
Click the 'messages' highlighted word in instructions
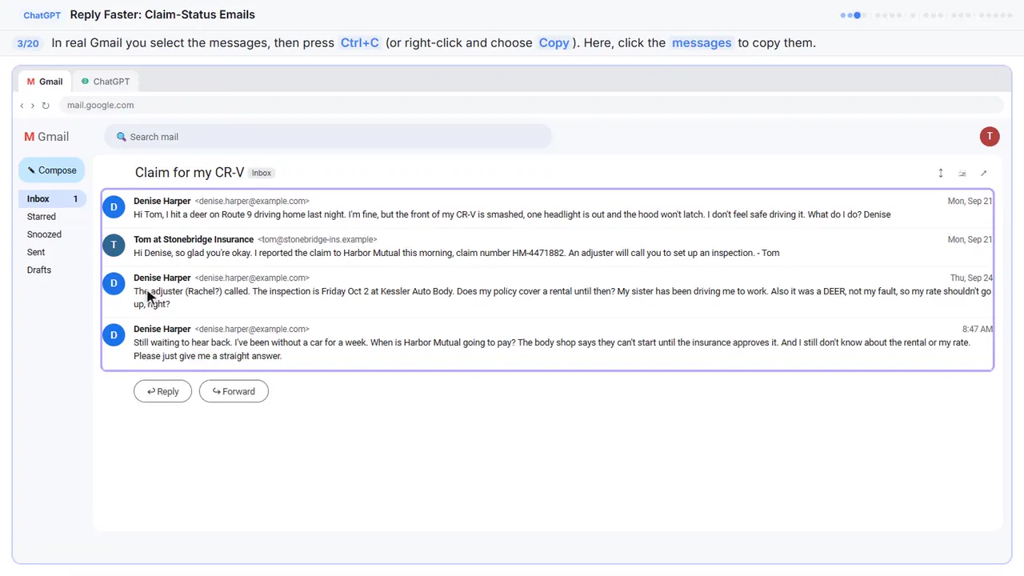[702, 43]
